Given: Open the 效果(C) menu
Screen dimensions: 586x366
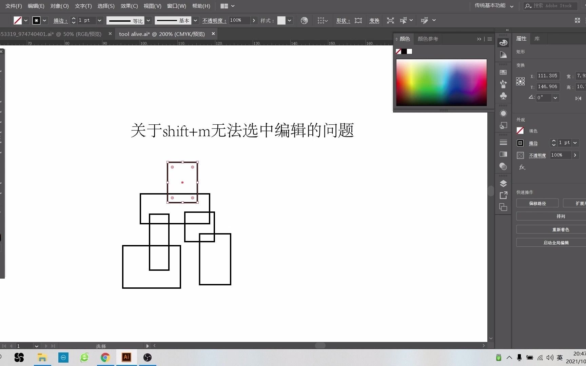Looking at the screenshot, I should [129, 6].
